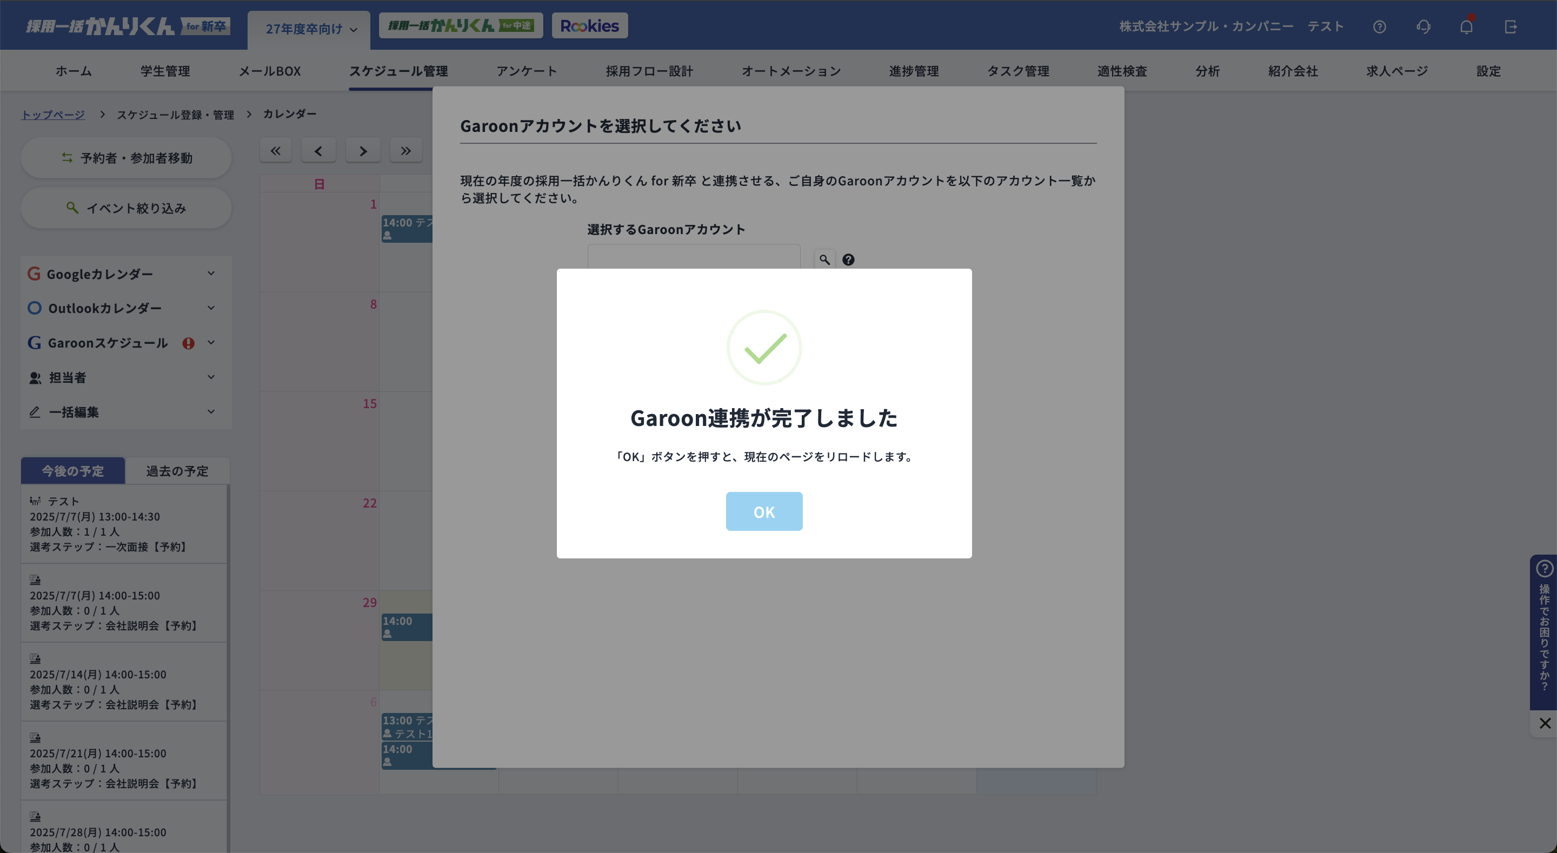Open notifications via the bell icon

coord(1466,26)
